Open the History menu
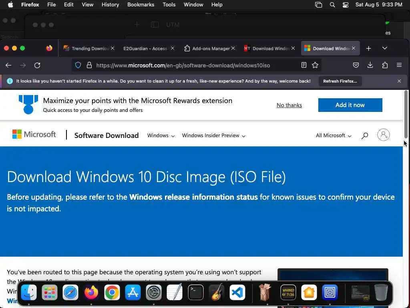Screen dimensions: 410x308 point(111,5)
